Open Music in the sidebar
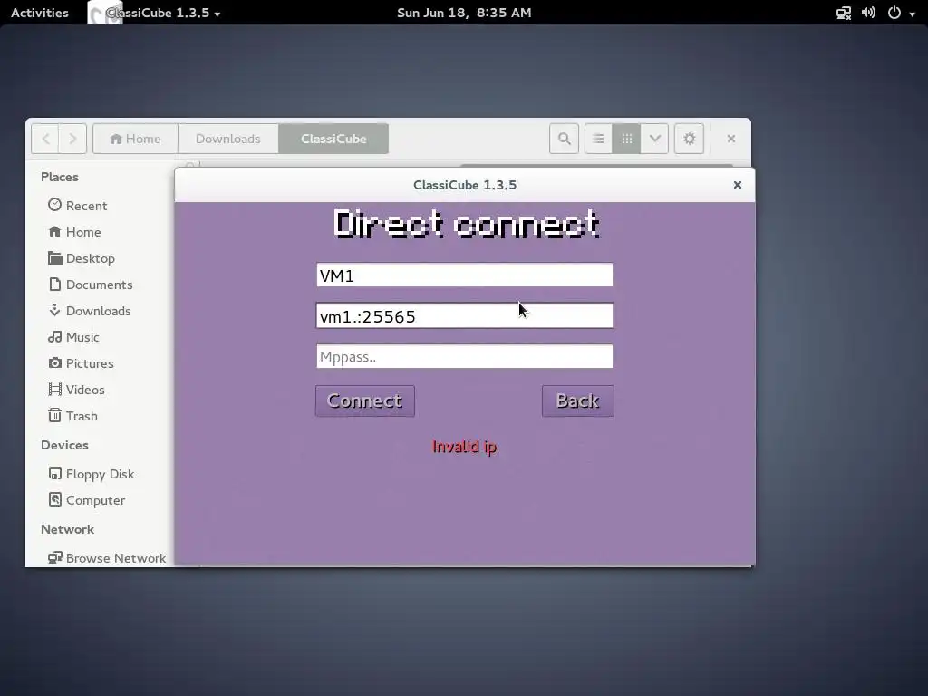Image resolution: width=928 pixels, height=696 pixels. pos(74,337)
